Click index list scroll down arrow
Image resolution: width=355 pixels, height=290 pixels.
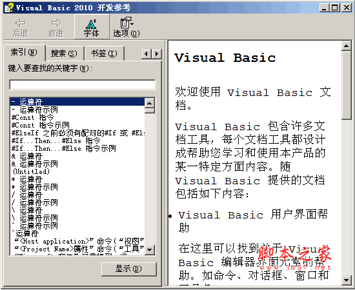point(150,250)
